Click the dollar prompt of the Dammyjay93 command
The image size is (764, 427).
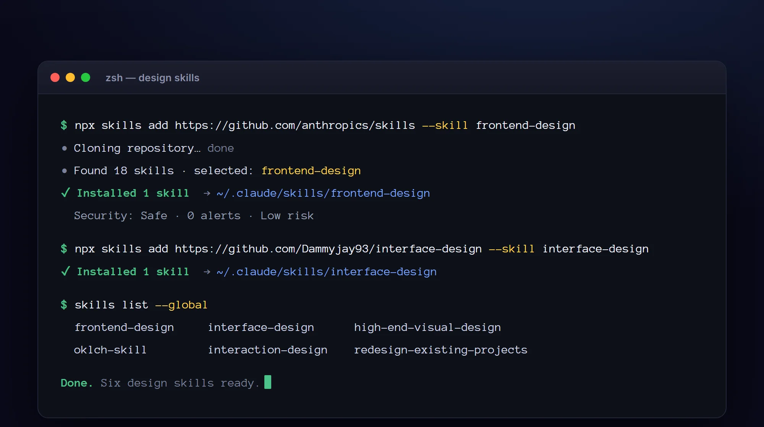[x=64, y=249]
